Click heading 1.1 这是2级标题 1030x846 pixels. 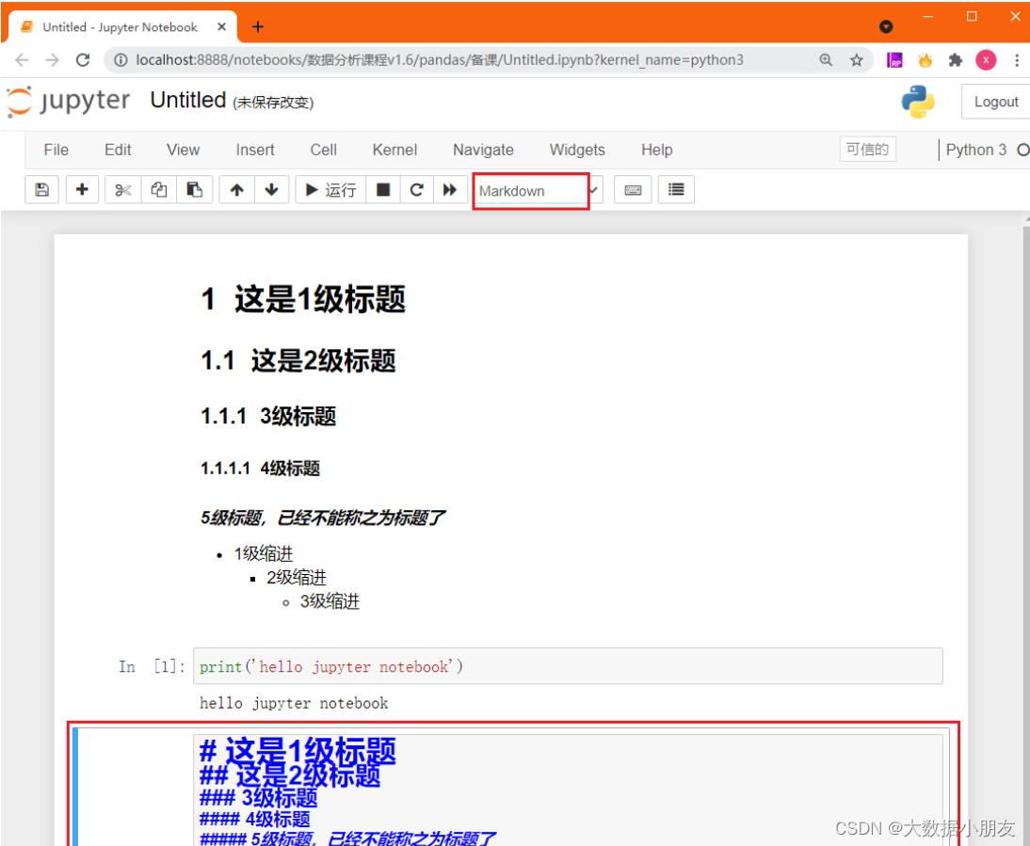[x=298, y=360]
